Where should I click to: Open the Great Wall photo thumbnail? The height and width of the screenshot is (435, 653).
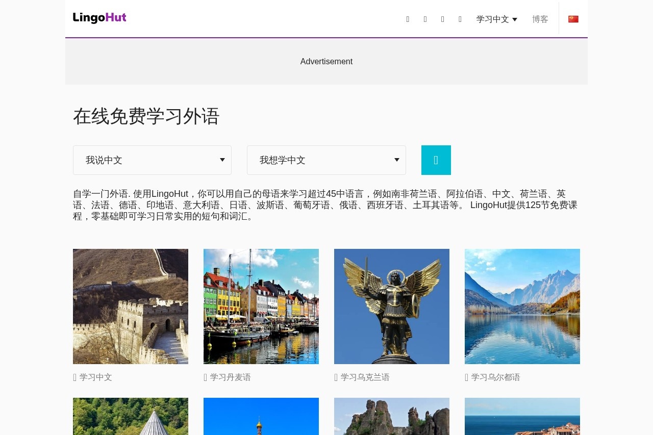coord(131,306)
